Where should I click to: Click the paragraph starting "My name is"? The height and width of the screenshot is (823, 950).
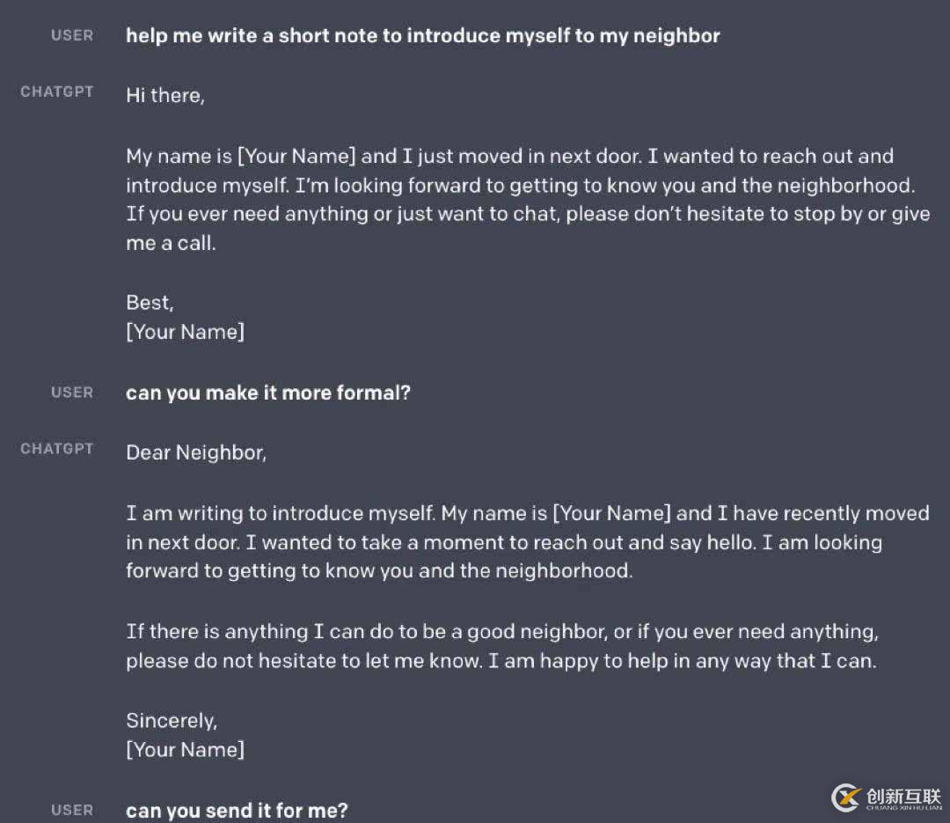click(x=528, y=199)
